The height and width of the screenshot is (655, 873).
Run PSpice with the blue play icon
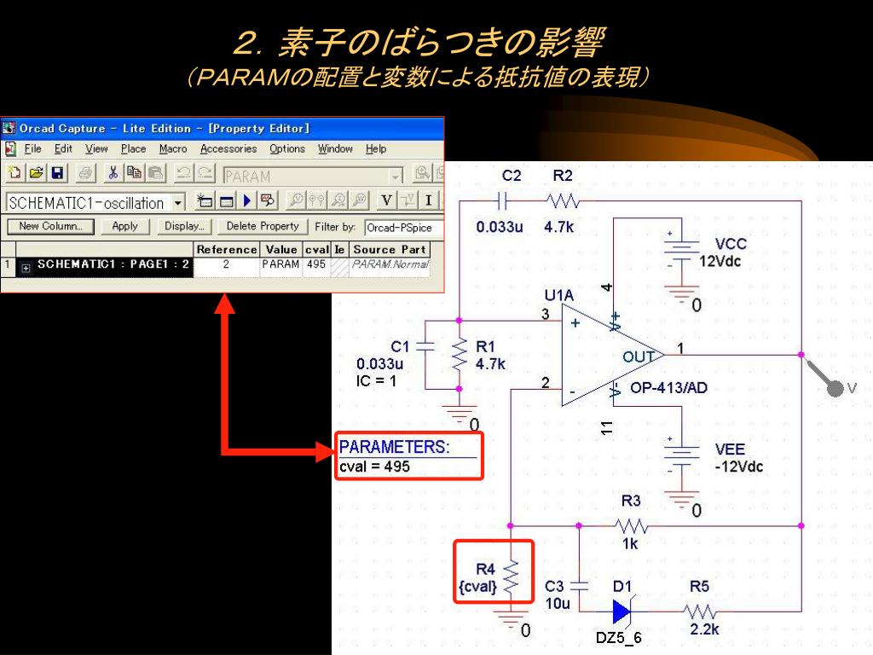246,200
